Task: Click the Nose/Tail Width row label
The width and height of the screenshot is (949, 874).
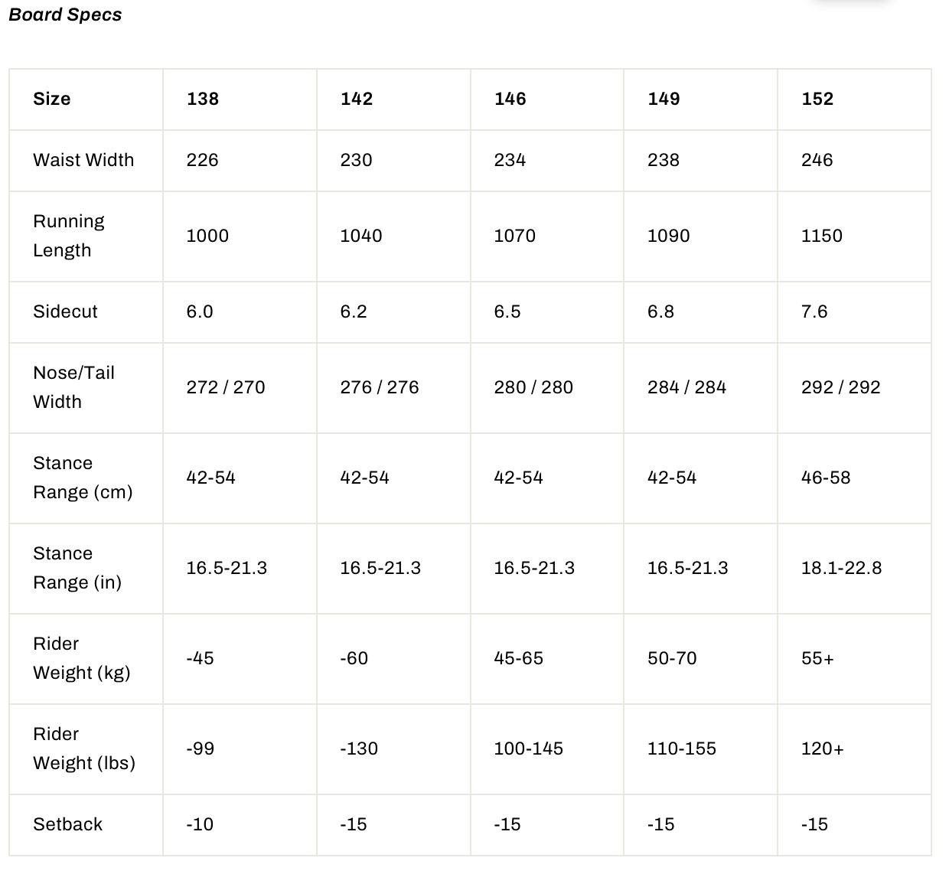Action: pos(73,387)
